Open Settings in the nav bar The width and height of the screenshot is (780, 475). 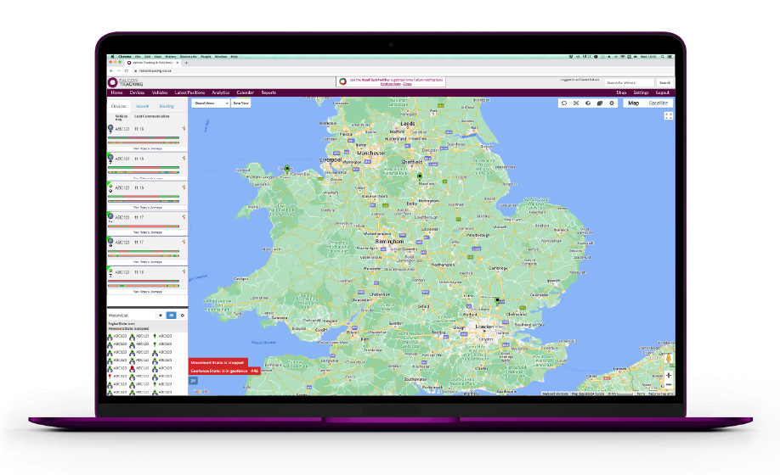click(641, 92)
